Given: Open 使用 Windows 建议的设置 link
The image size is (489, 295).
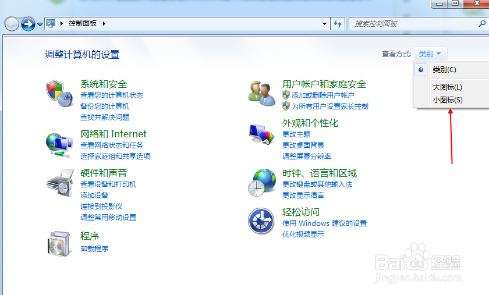Looking at the screenshot, I should pyautogui.click(x=324, y=223).
